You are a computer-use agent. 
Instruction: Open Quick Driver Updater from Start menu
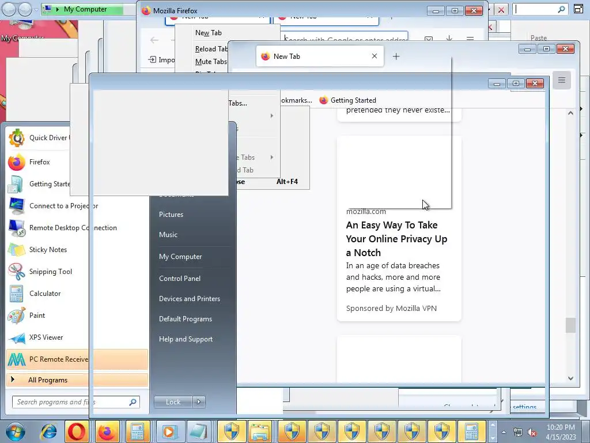tap(38, 138)
